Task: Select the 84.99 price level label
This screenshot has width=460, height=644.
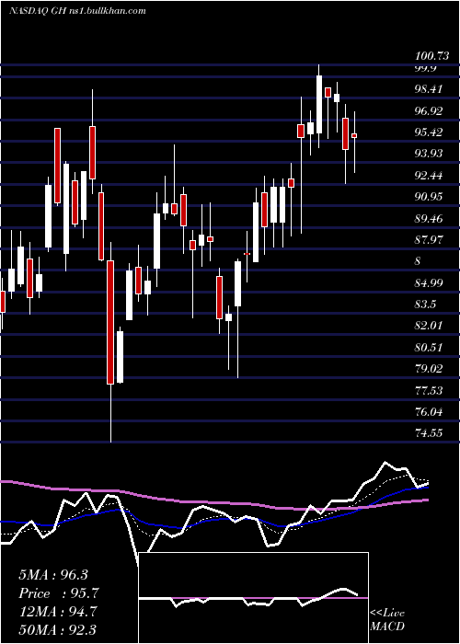Action: (x=429, y=283)
